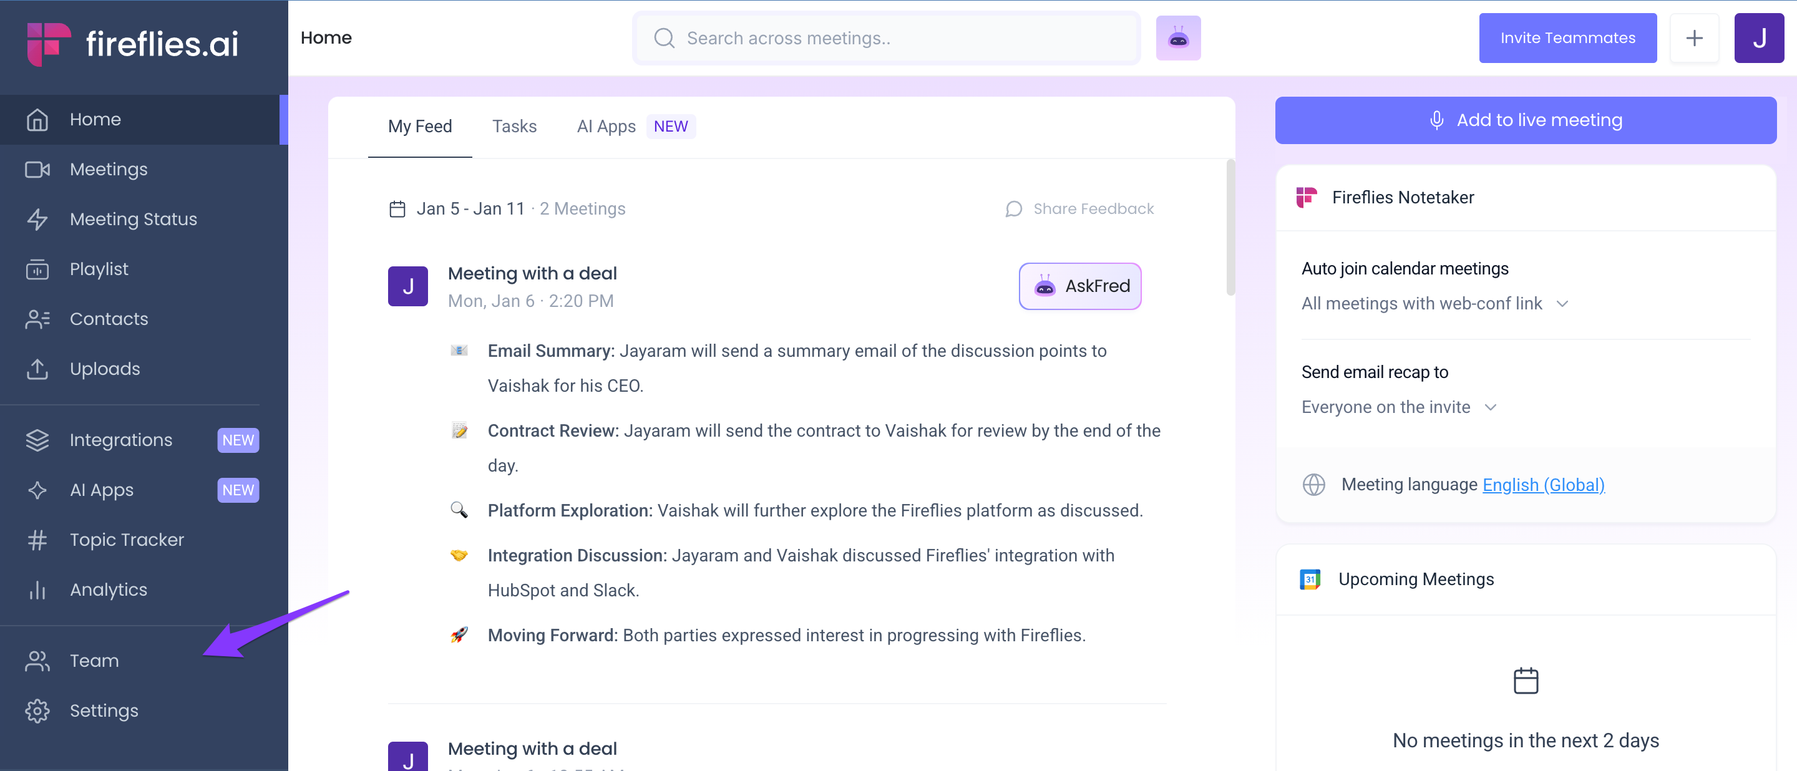Image resolution: width=1797 pixels, height=771 pixels.
Task: Click the feed vertical scrollbar
Action: click(x=1230, y=227)
